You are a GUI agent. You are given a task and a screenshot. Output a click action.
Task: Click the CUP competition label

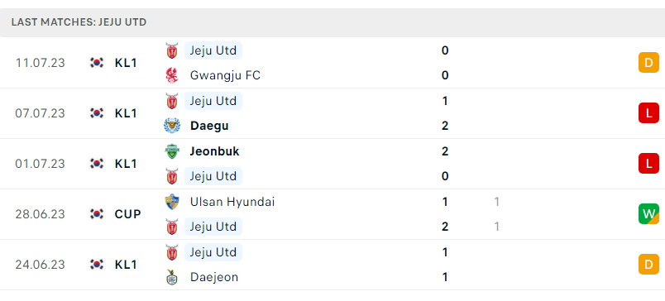click(x=127, y=214)
